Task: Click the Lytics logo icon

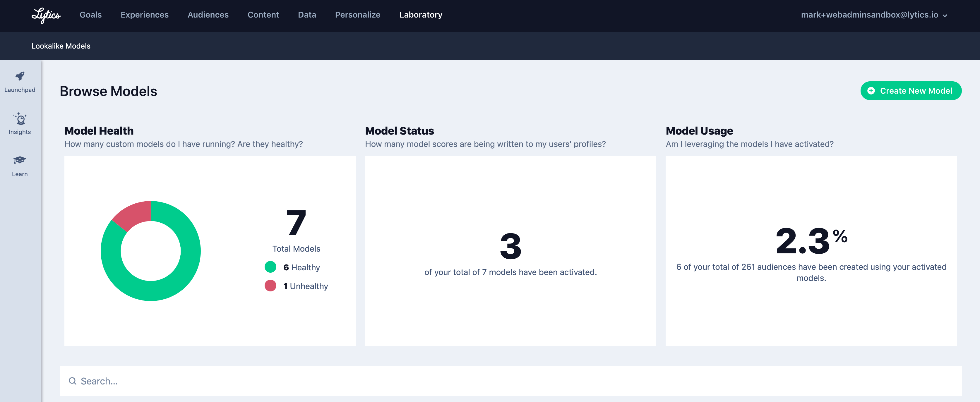Action: [46, 15]
